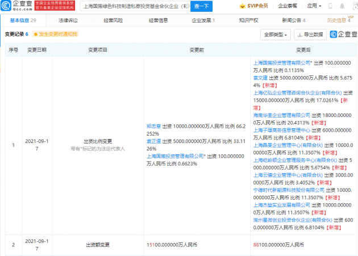Viewport: 358px width, 256px height.
Task: Open 海南华荃企业管理有限公司 link
Action: [282, 115]
